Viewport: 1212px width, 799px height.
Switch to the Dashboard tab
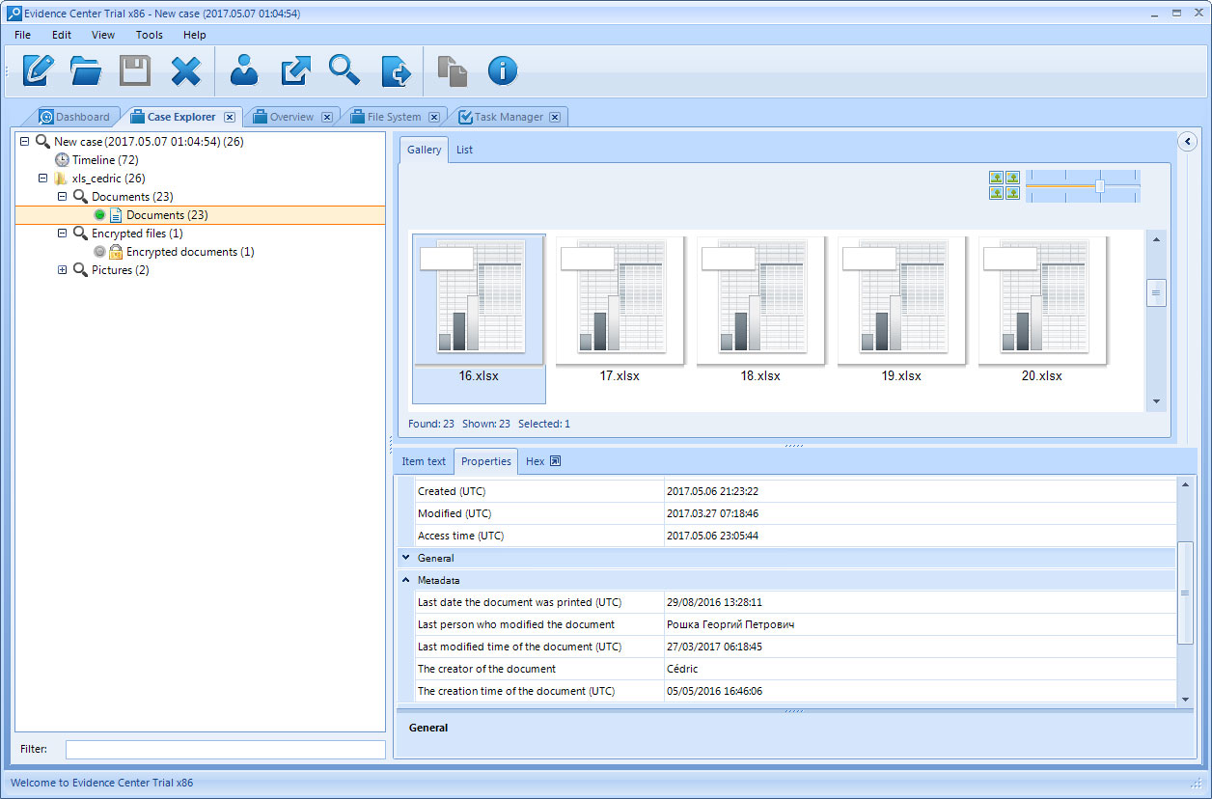point(75,117)
